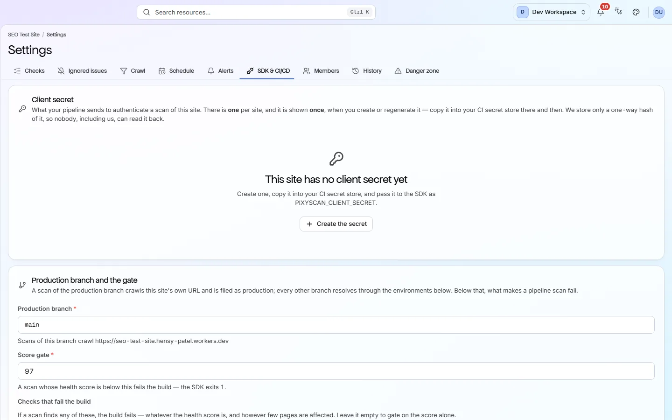Open the Members tab
Screen dimensions: 672x420
[x=321, y=71]
